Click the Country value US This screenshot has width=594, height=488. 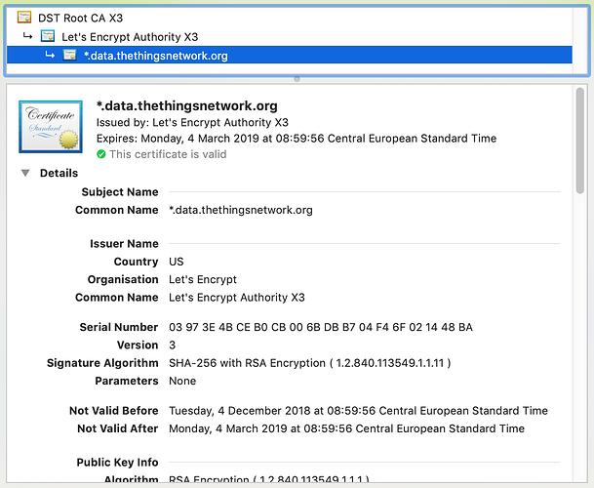(x=177, y=262)
